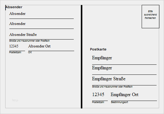
Task: Click the sender Postleitzahl label
Action: tap(15, 52)
